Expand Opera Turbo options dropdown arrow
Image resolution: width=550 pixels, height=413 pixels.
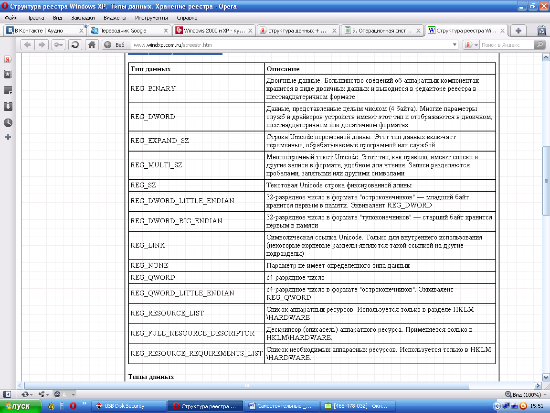coord(73,394)
